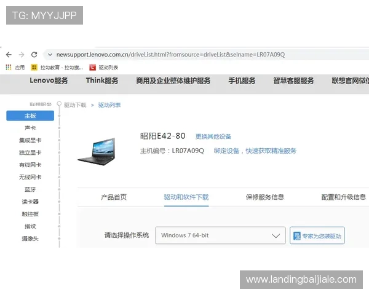The image size is (369, 295).
Task: Click the browser forward arrow
Action: click(x=22, y=55)
